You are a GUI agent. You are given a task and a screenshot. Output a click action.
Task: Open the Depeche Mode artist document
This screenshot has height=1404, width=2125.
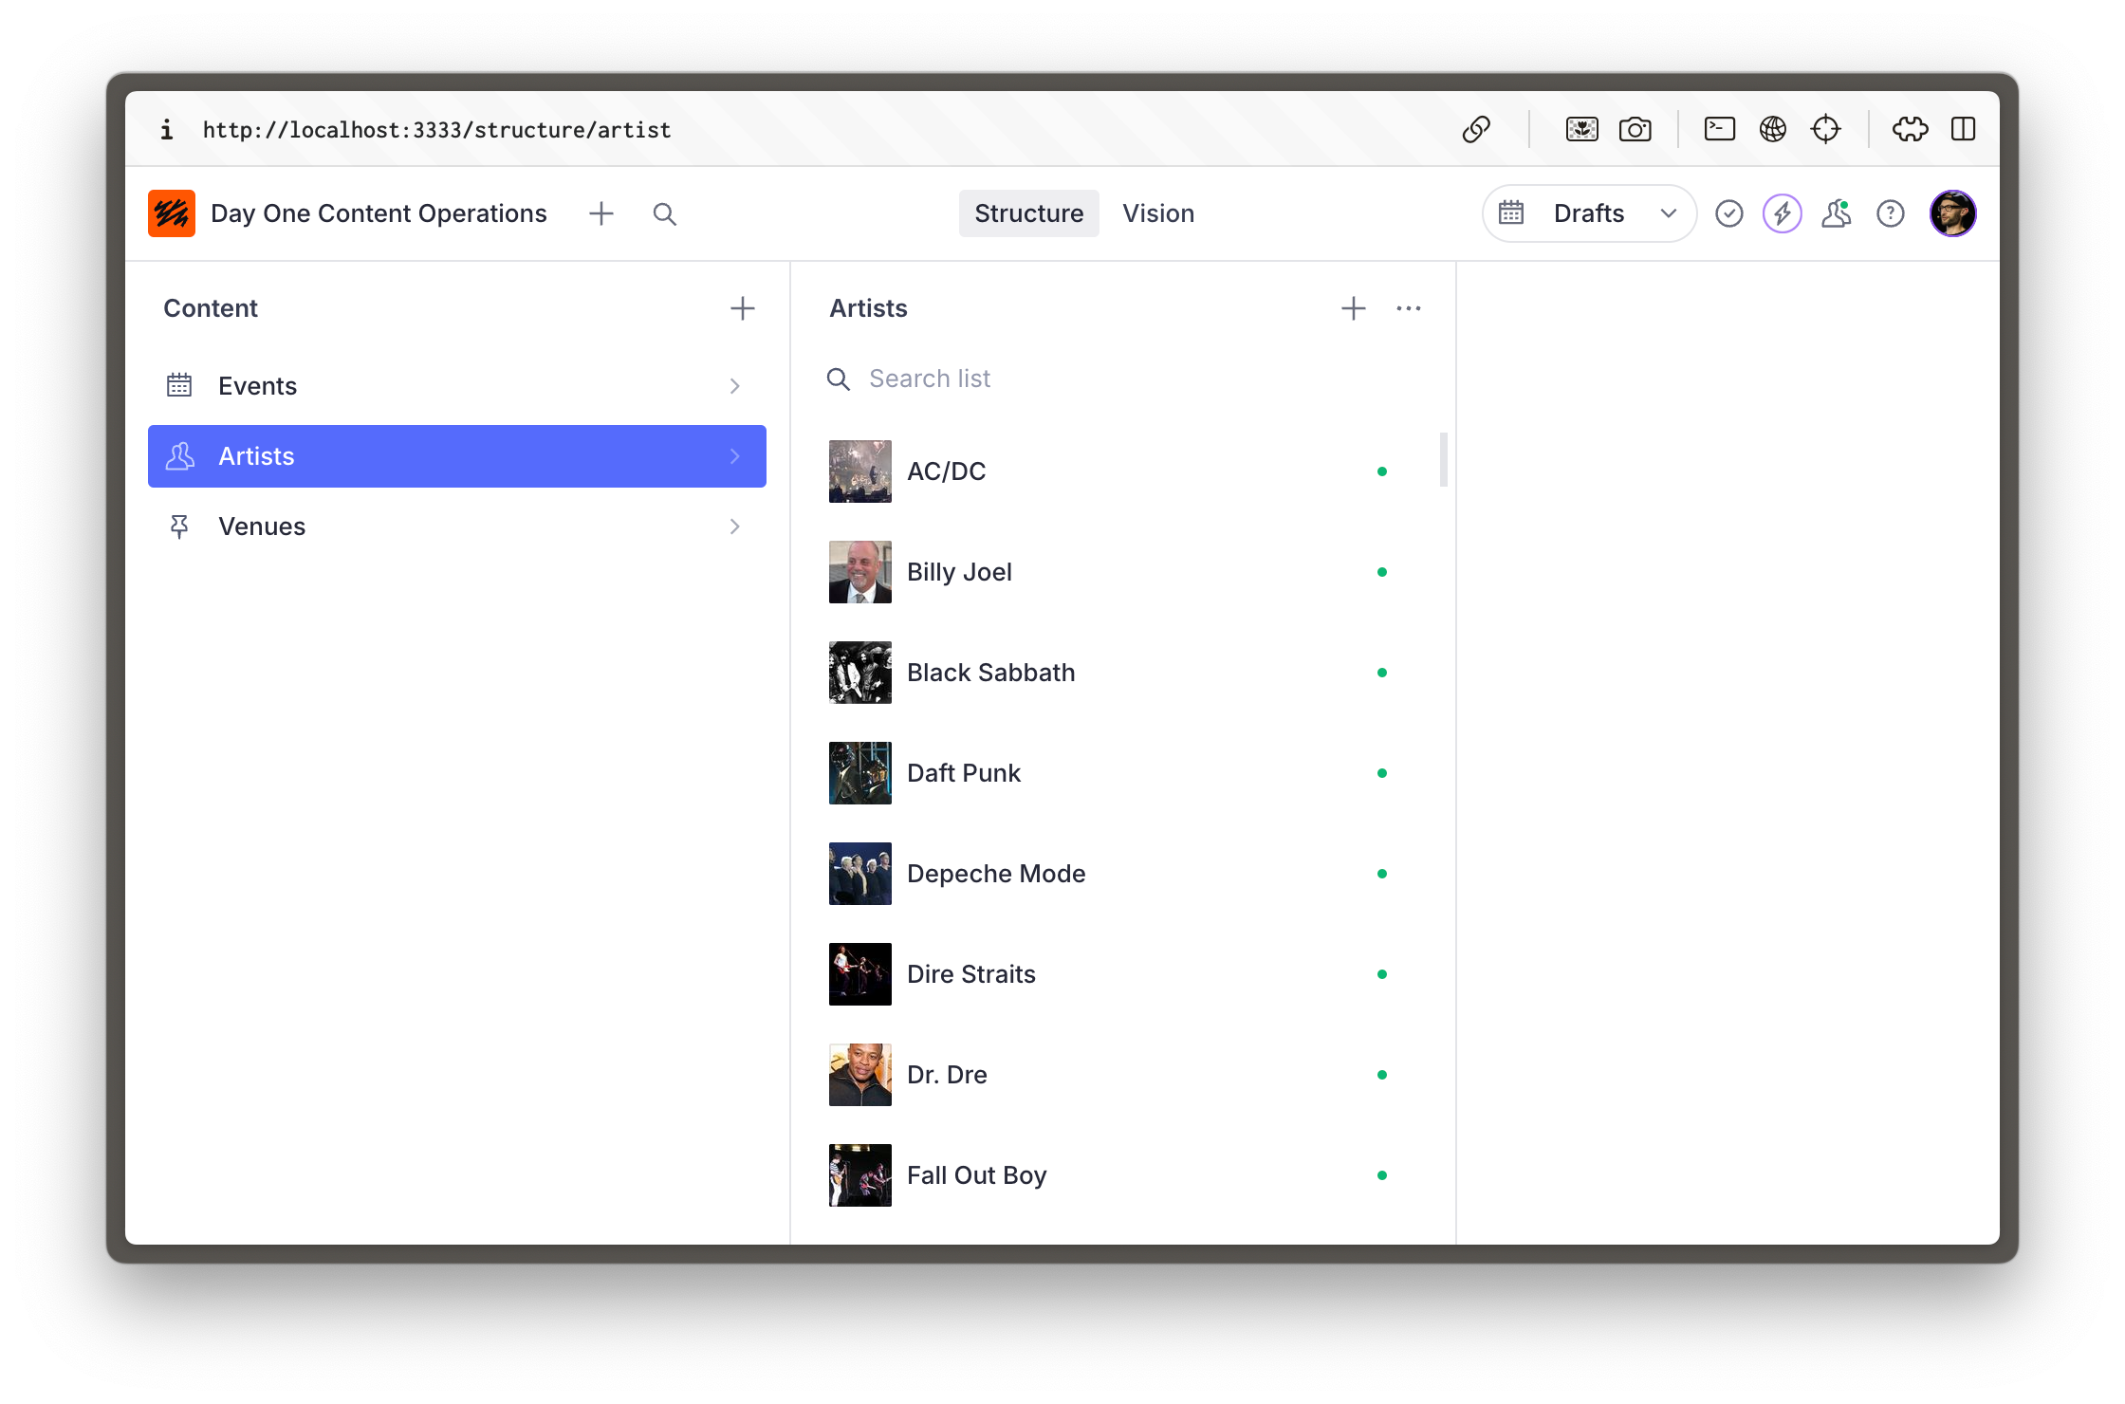1123,874
